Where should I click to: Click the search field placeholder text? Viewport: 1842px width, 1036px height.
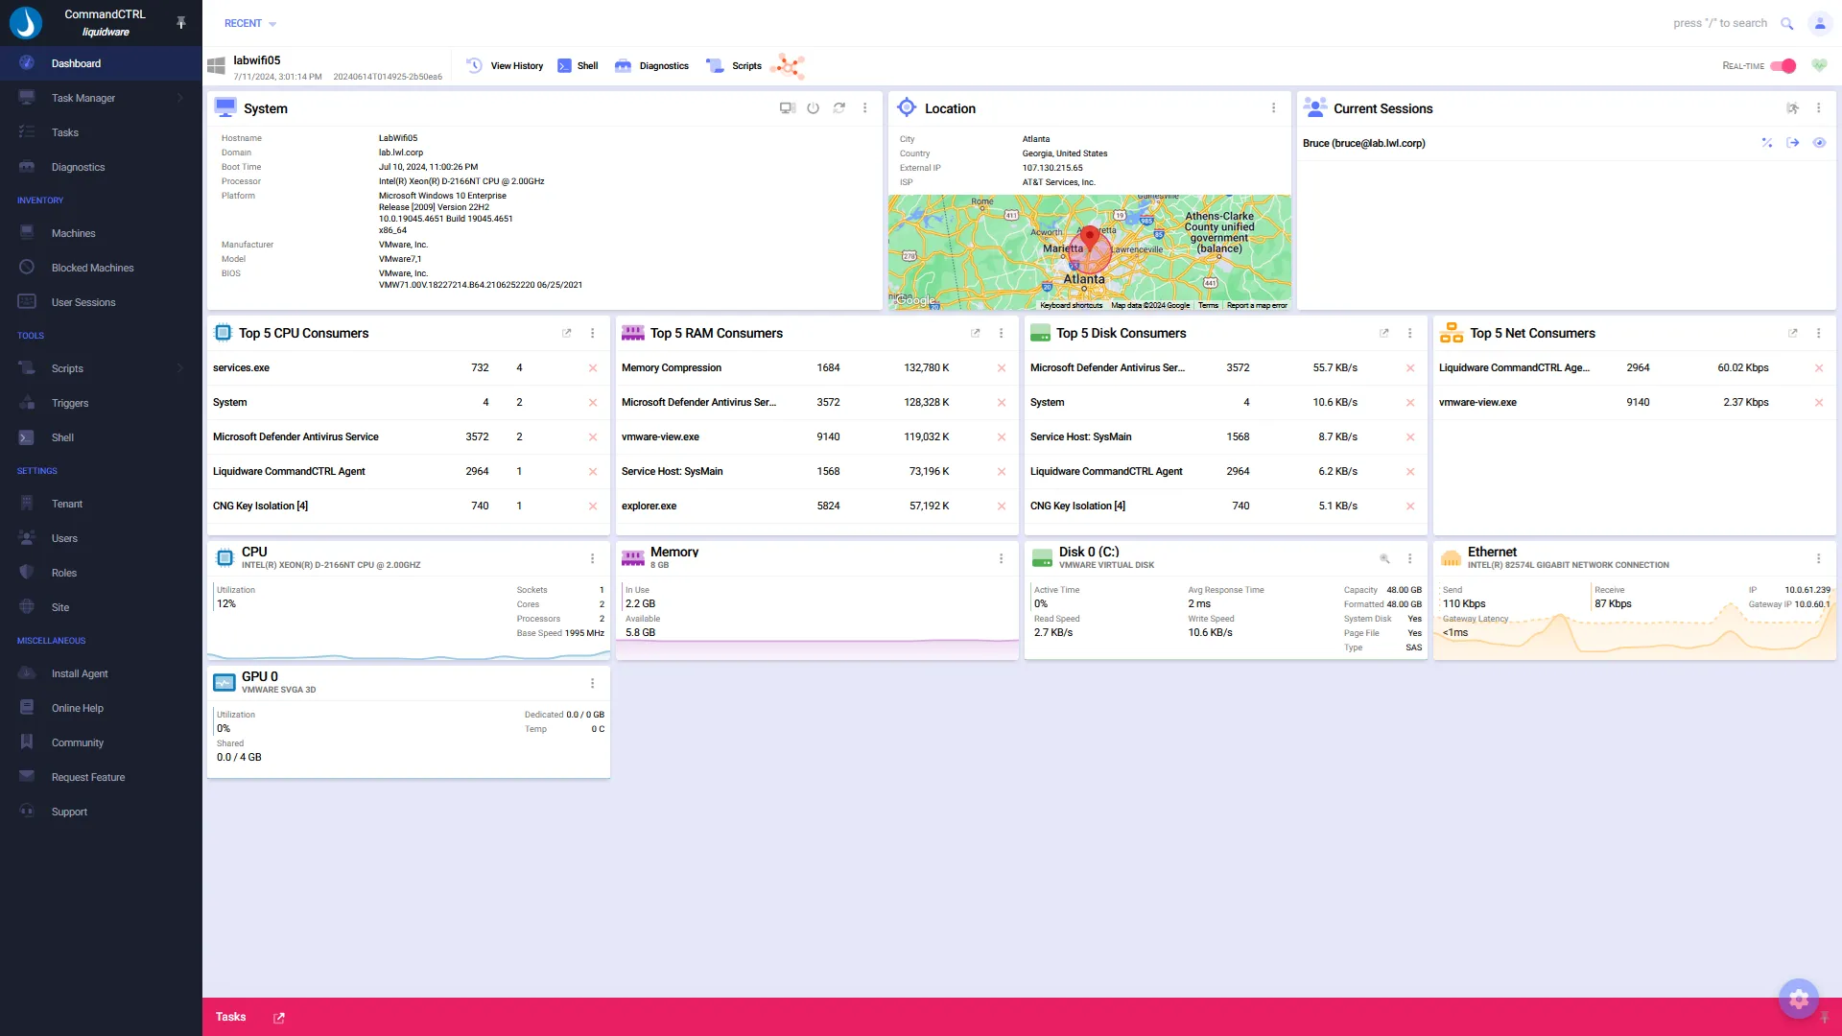point(1720,23)
